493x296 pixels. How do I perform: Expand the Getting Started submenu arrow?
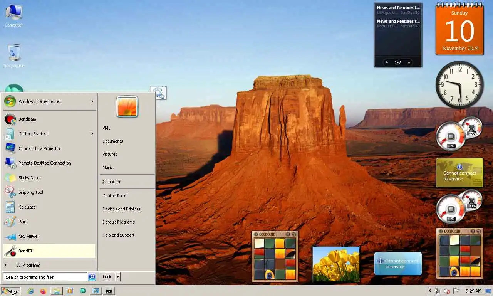92,134
